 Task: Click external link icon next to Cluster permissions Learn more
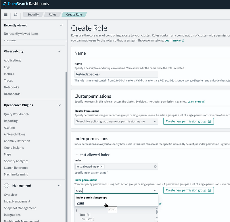tap(204, 102)
